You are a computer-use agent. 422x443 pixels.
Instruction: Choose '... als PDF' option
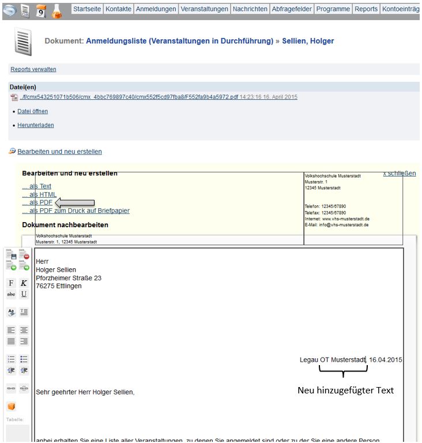tap(37, 202)
